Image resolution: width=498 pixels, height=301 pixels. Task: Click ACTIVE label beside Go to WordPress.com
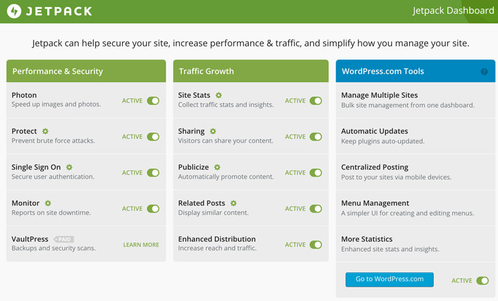tap(462, 280)
